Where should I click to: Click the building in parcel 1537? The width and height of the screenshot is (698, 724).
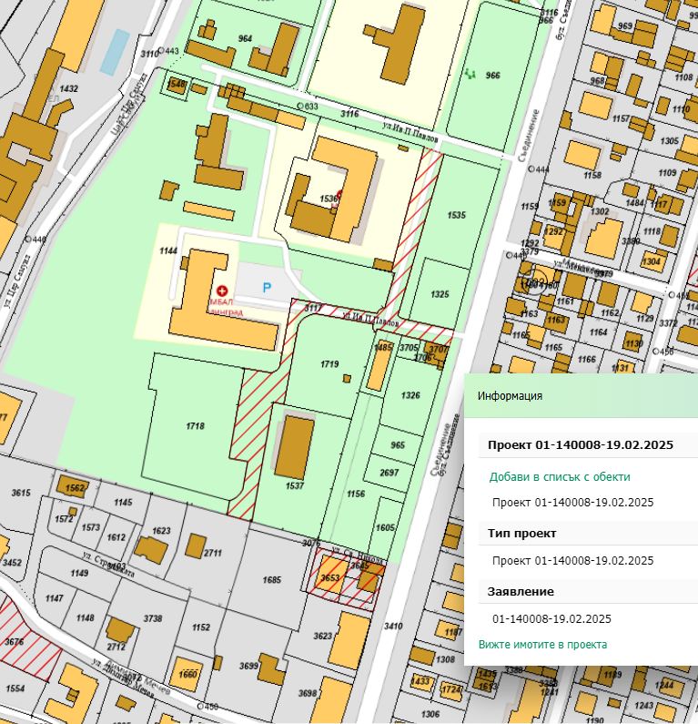[x=294, y=448]
